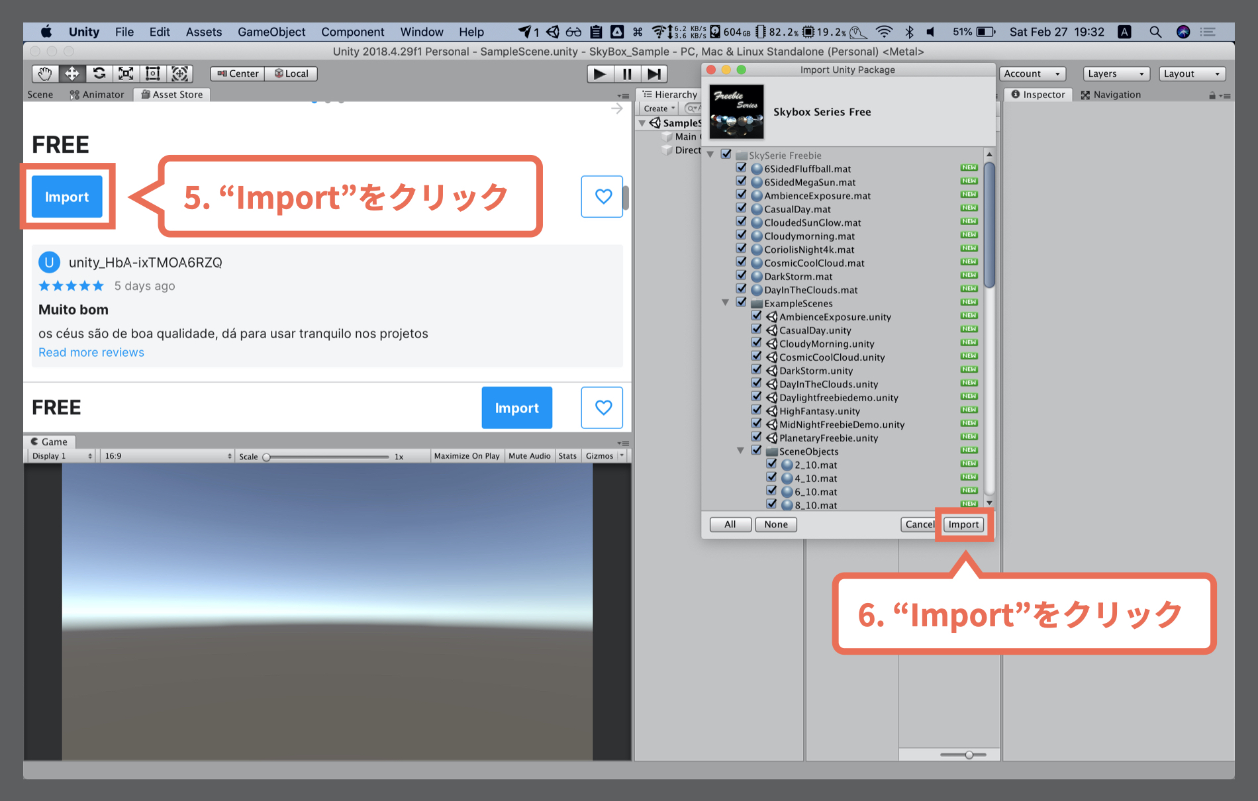Image resolution: width=1258 pixels, height=801 pixels.
Task: Uncheck HighFantasy.unity checkbox
Action: (757, 410)
